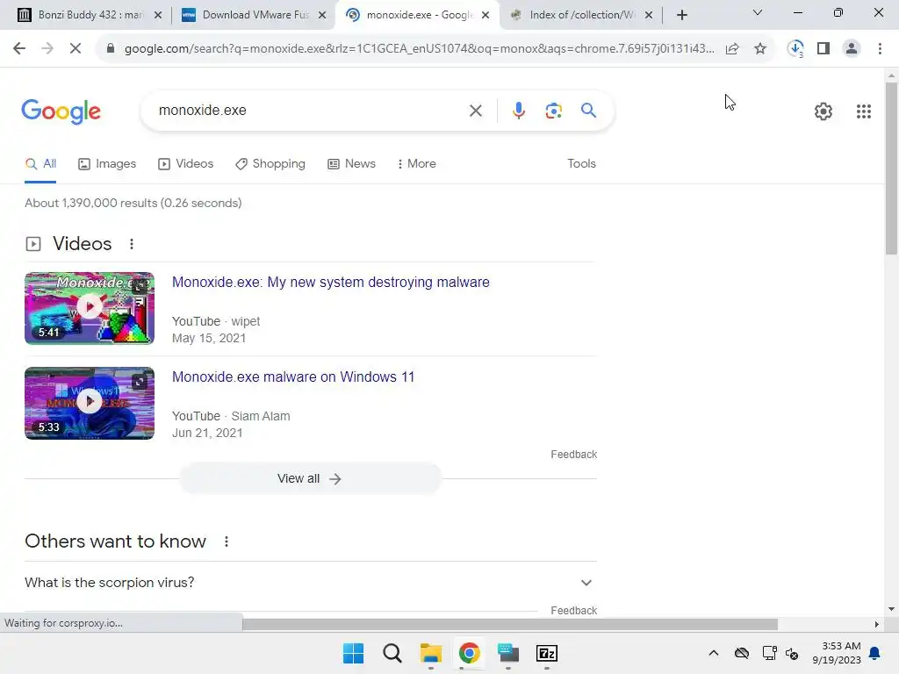The image size is (899, 674).
Task: Select the Shopping search tab
Action: (x=270, y=164)
